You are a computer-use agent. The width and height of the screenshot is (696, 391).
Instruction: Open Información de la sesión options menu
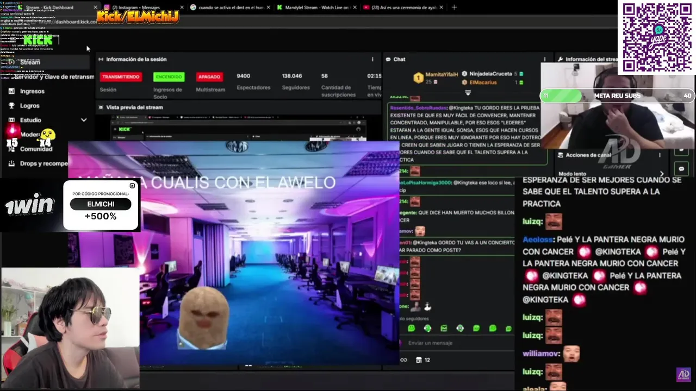(372, 59)
